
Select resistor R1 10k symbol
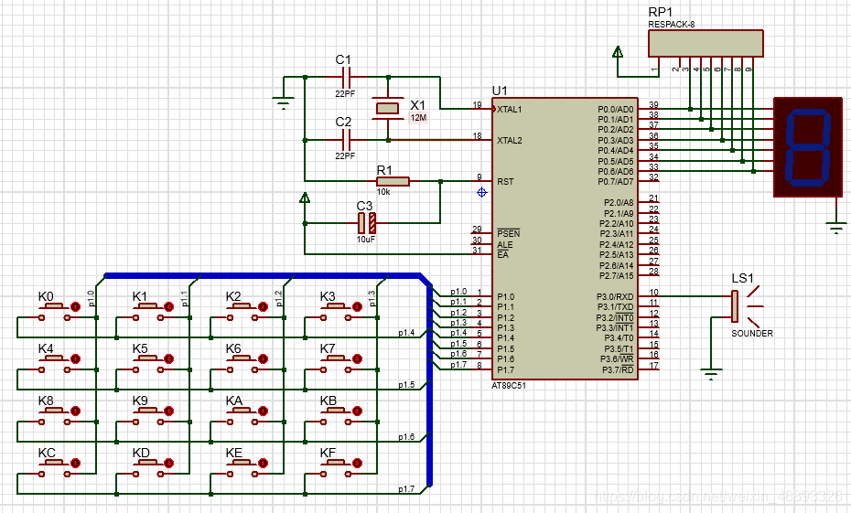click(x=393, y=181)
